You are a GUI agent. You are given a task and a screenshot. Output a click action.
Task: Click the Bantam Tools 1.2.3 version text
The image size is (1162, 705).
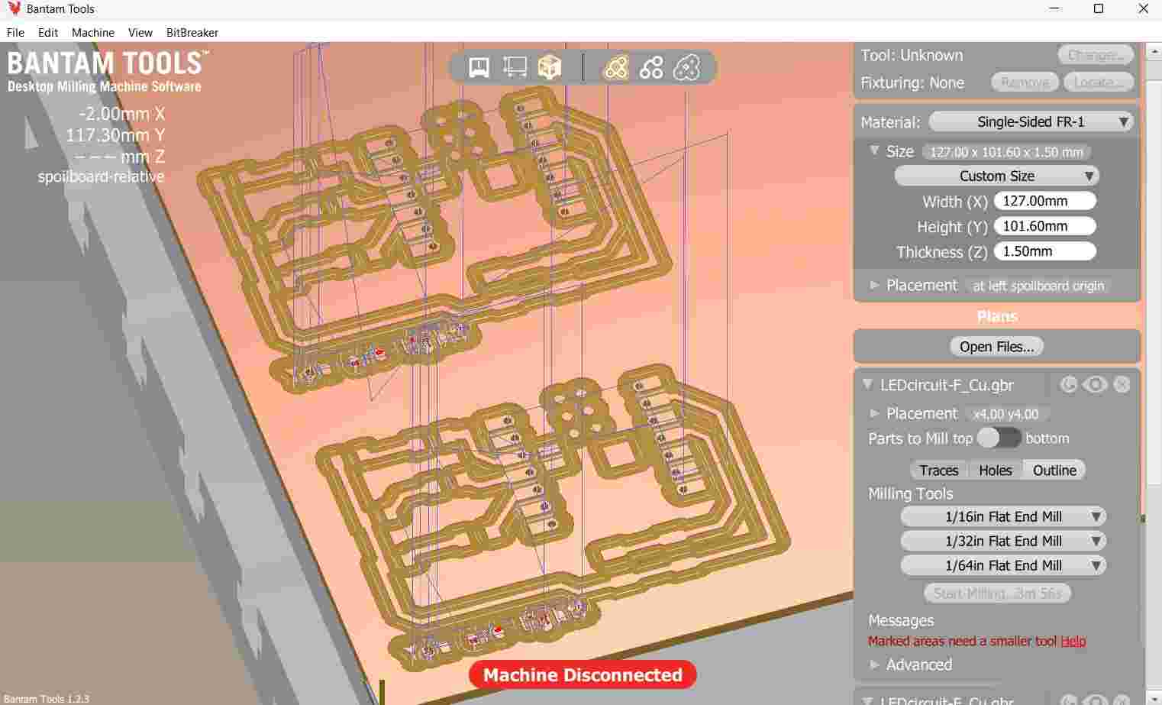(46, 699)
